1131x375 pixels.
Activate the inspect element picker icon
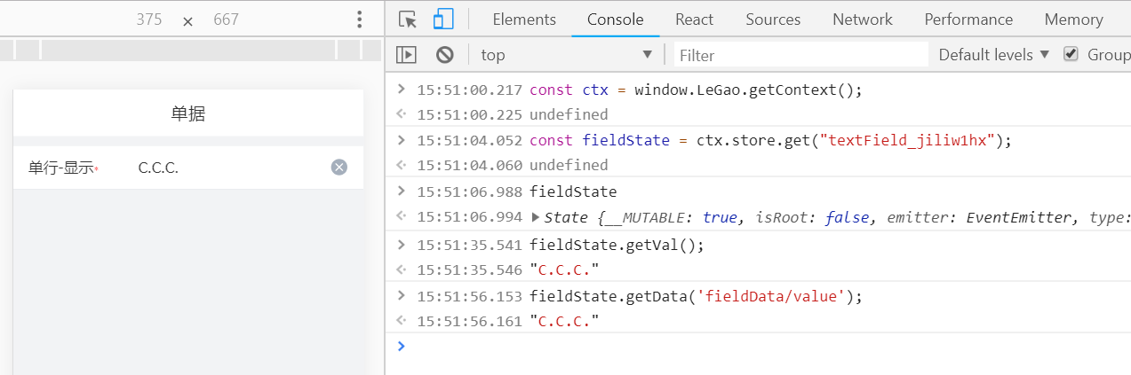[x=408, y=20]
